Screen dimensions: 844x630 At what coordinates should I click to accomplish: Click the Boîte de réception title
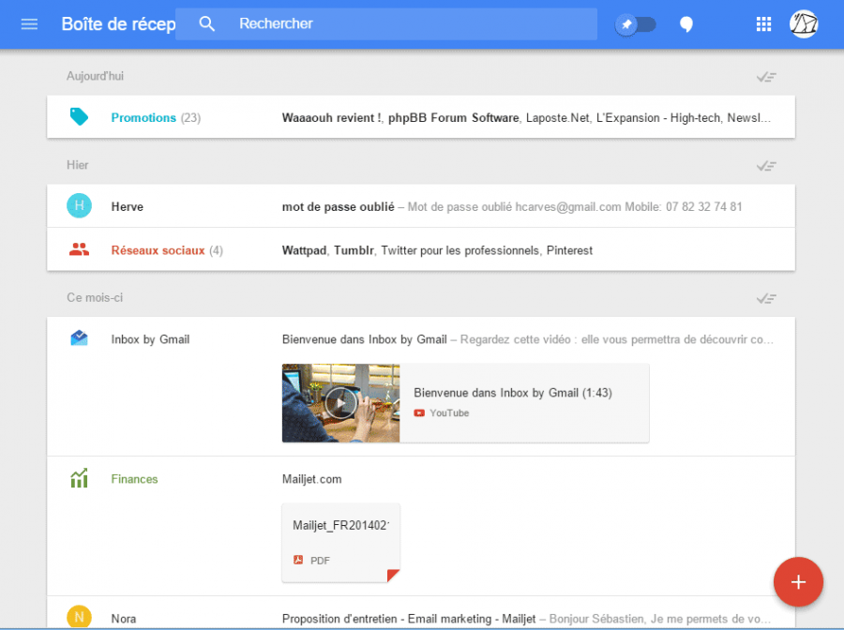pyautogui.click(x=118, y=23)
